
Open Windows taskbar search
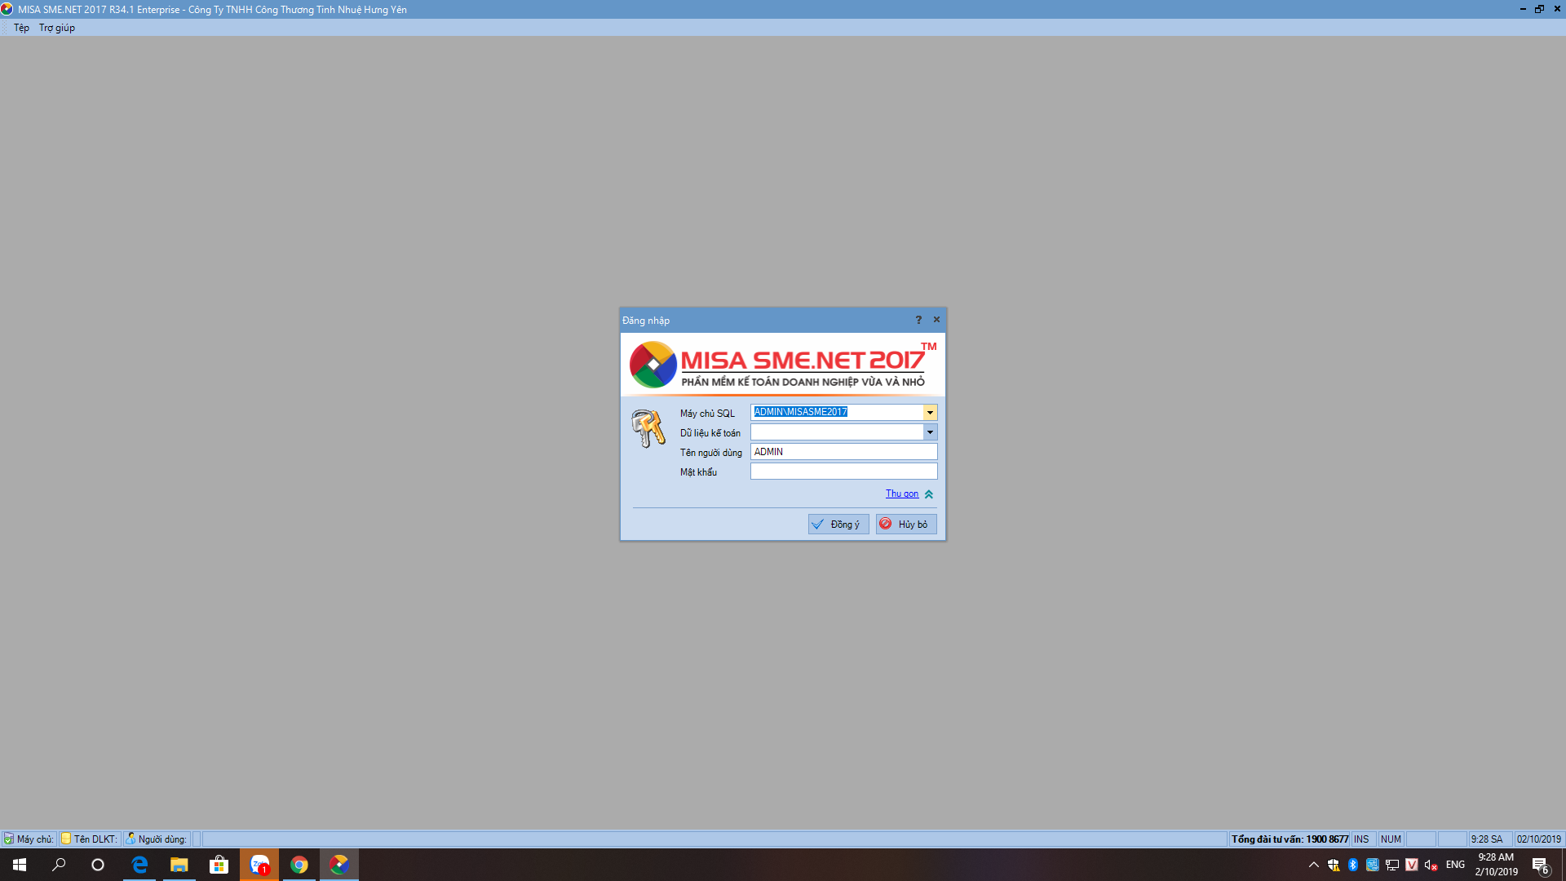coord(59,865)
